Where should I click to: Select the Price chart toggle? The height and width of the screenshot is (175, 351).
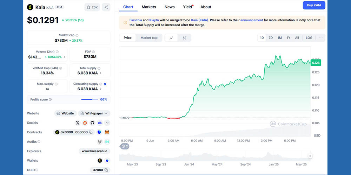click(x=128, y=38)
